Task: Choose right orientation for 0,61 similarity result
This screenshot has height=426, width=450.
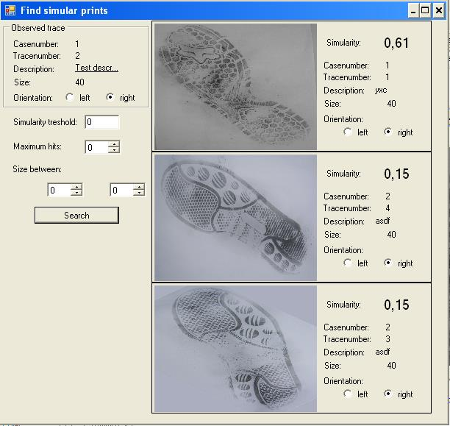Action: 387,132
